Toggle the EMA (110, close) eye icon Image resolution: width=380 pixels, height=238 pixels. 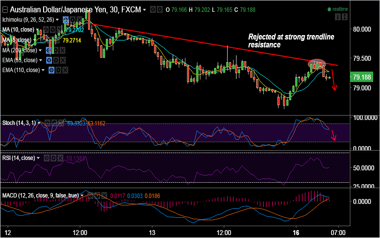(51, 70)
